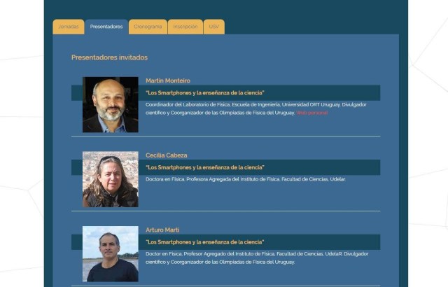Click the talk title under Cecilia Cabeza

[205, 167]
